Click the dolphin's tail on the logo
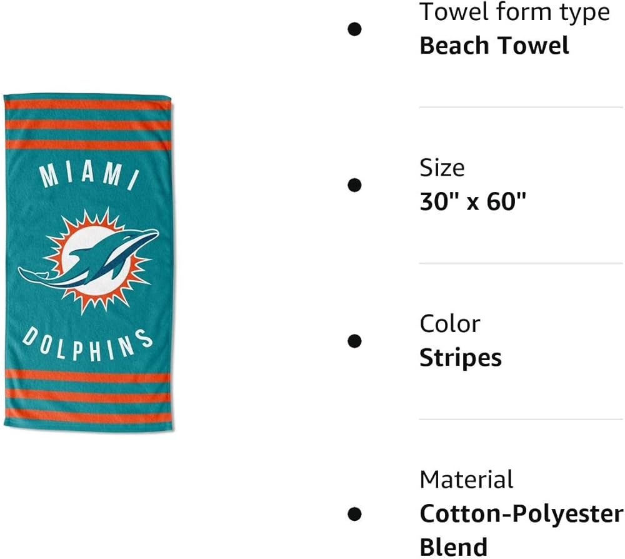This screenshot has height=559, width=625. click(x=30, y=274)
